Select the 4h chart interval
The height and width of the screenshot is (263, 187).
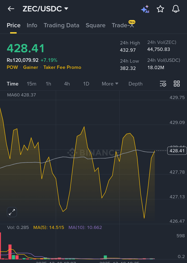point(67,84)
